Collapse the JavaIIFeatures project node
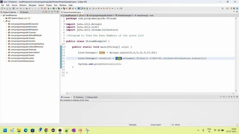This screenshot has width=239, height=134. pyautogui.click(x=1, y=15)
